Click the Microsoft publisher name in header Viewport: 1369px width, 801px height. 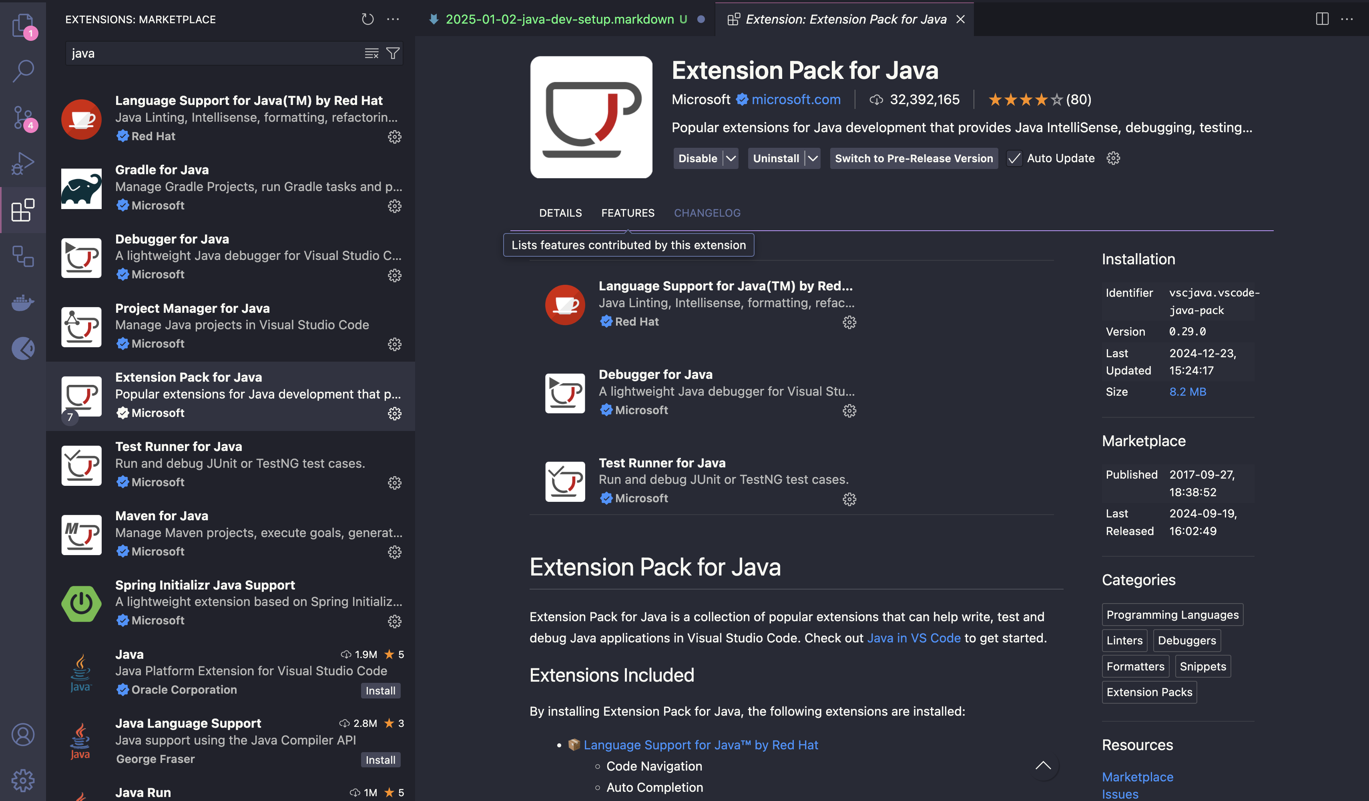(700, 99)
